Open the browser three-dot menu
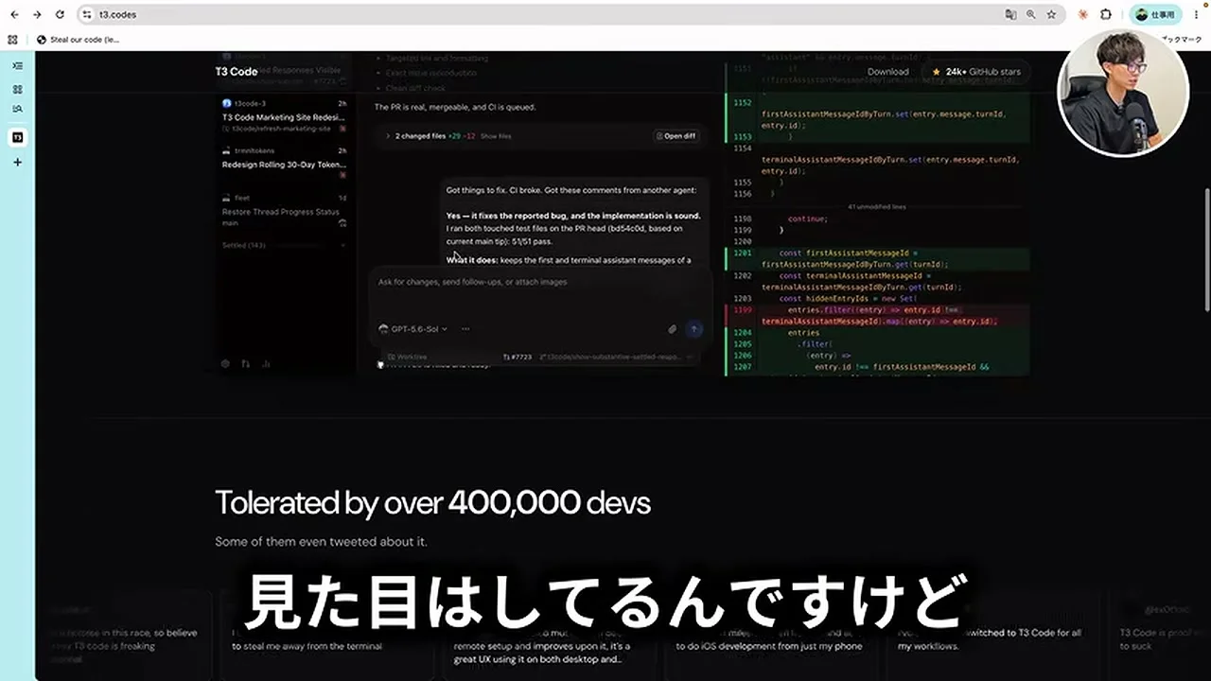 1197,15
